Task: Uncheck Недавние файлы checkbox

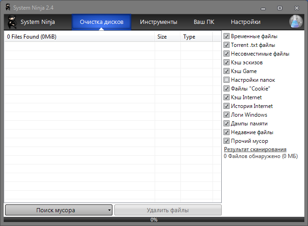Action: tap(226, 132)
